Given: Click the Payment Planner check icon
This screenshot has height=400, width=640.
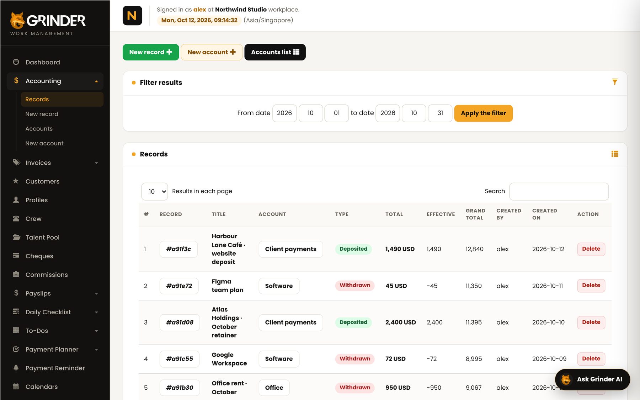Looking at the screenshot, I should click(16, 349).
